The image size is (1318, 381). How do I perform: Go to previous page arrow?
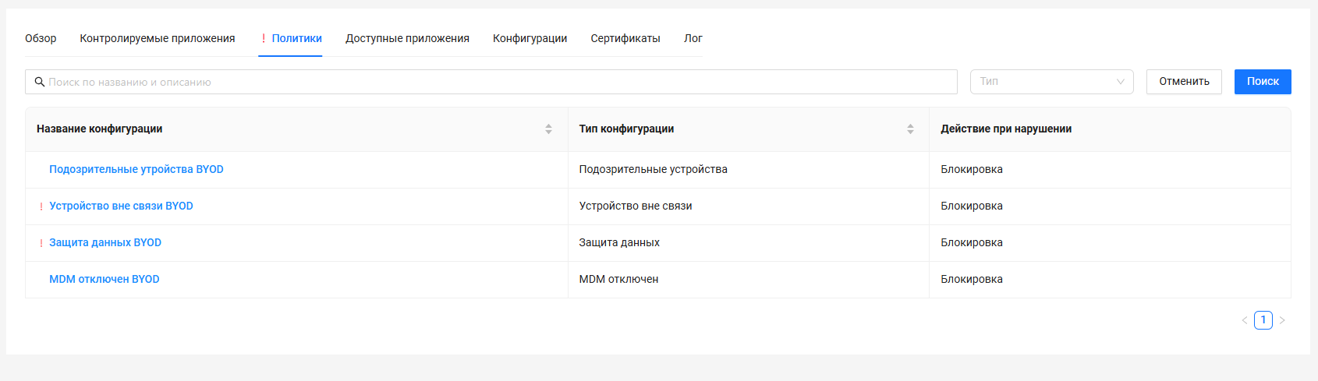[1245, 320]
